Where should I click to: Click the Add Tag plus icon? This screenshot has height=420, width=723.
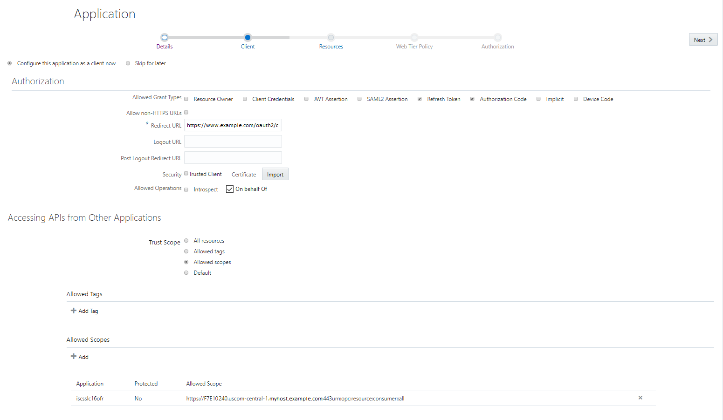click(73, 310)
